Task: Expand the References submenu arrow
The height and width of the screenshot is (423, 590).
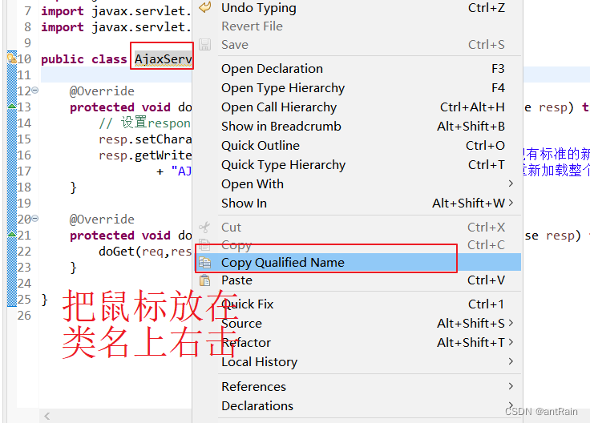Action: (x=511, y=386)
